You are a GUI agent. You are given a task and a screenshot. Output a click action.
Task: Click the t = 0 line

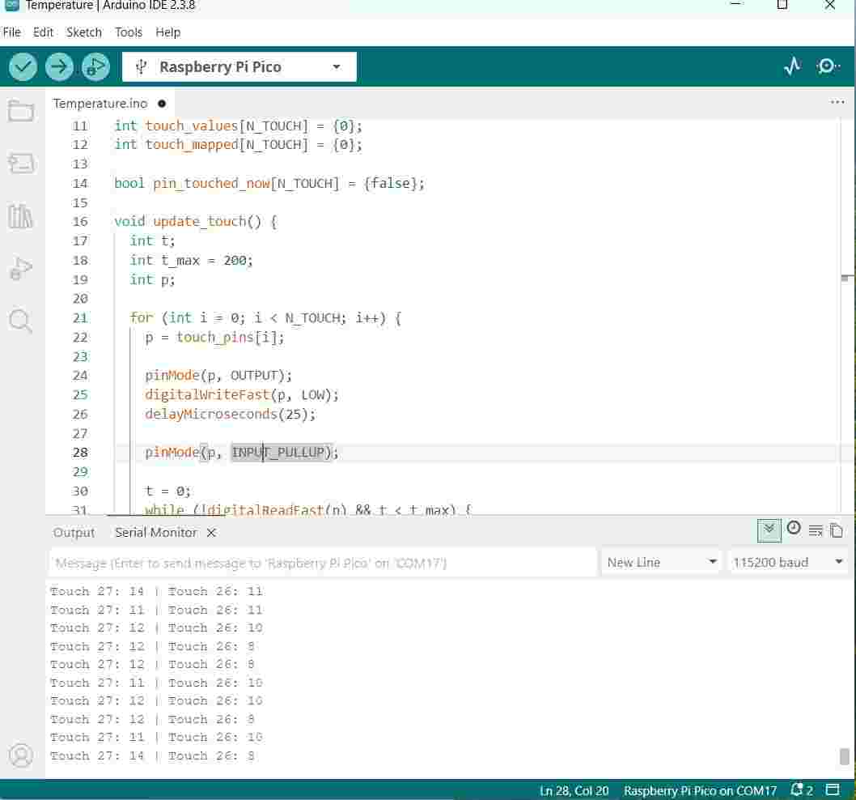pos(167,491)
